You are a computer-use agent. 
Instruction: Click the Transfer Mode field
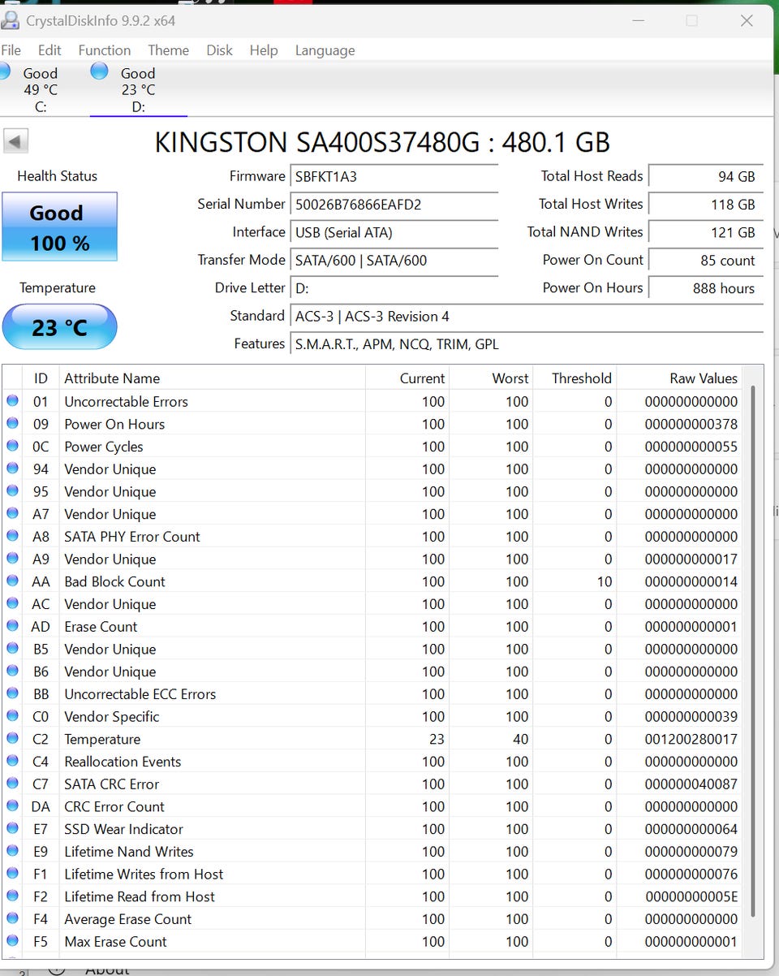[x=394, y=261]
